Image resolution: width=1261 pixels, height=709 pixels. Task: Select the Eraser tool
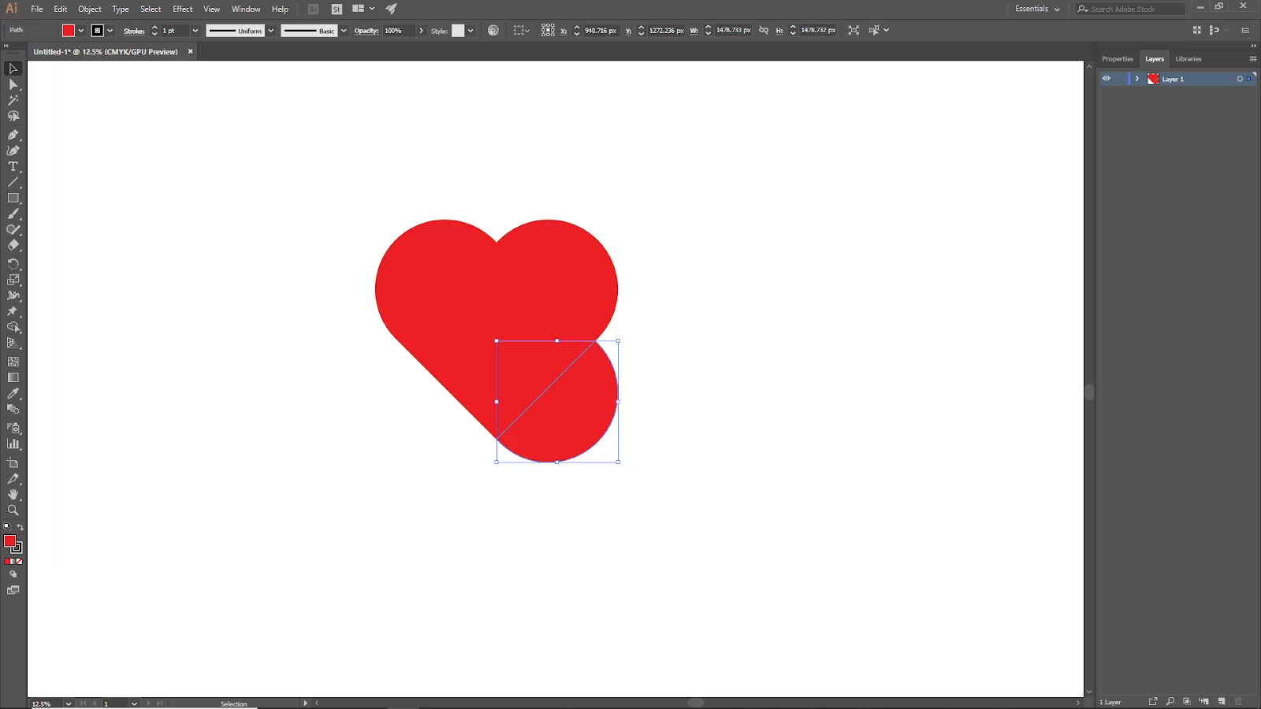tap(13, 245)
